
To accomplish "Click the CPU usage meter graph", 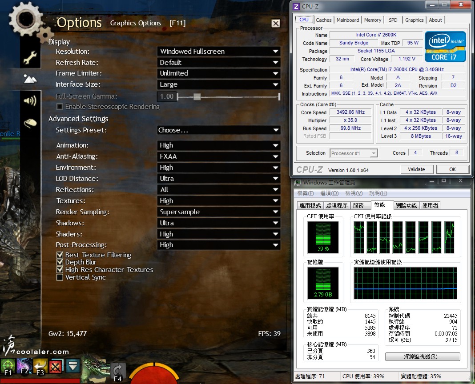I will click(323, 237).
